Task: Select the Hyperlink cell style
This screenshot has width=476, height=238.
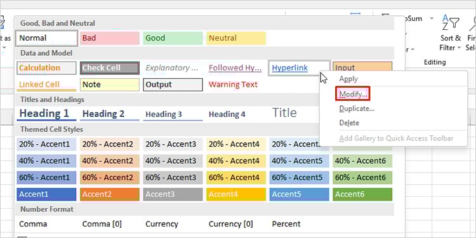Action: (300, 68)
